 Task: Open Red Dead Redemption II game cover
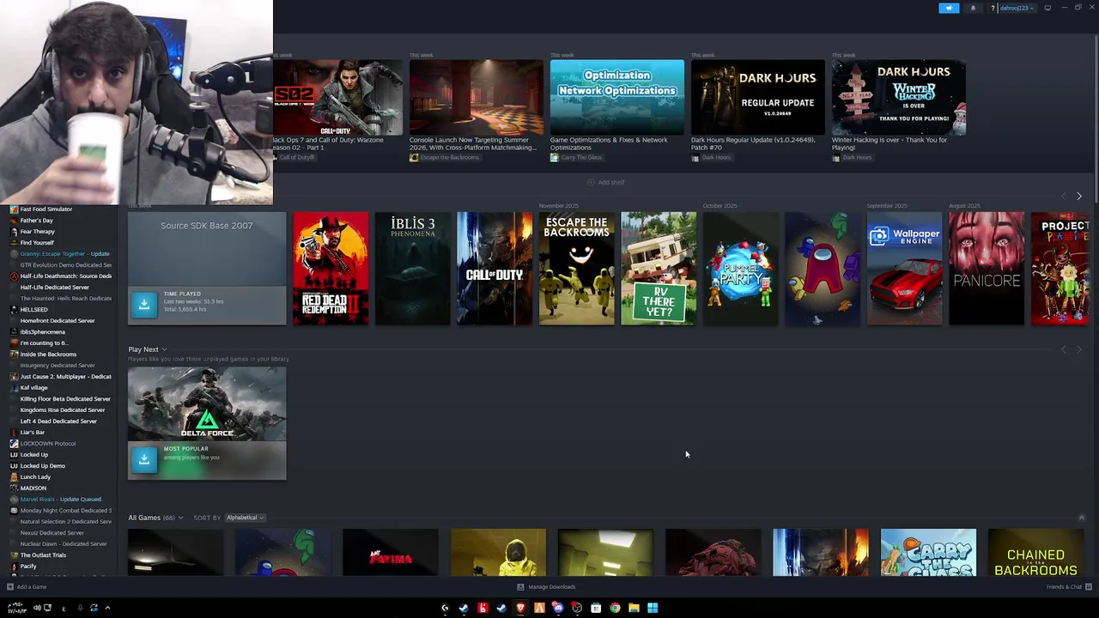pyautogui.click(x=331, y=269)
